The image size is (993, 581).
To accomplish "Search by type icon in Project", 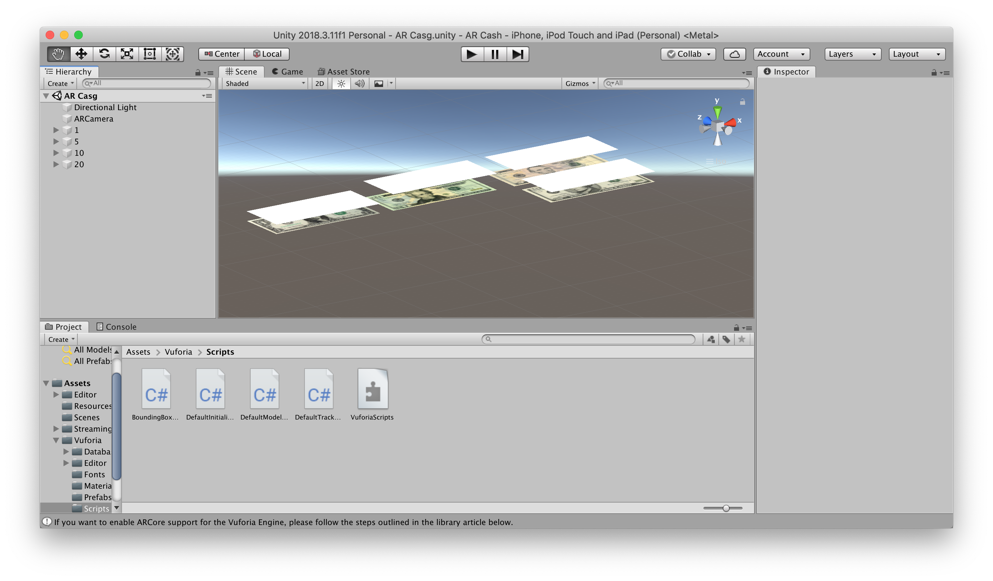I will coord(711,339).
